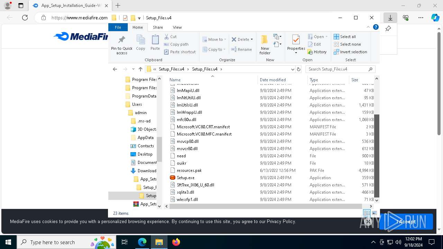Viewport: 443px width, 249px height.
Task: Open recent locations dropdown arrow
Action: (133, 69)
